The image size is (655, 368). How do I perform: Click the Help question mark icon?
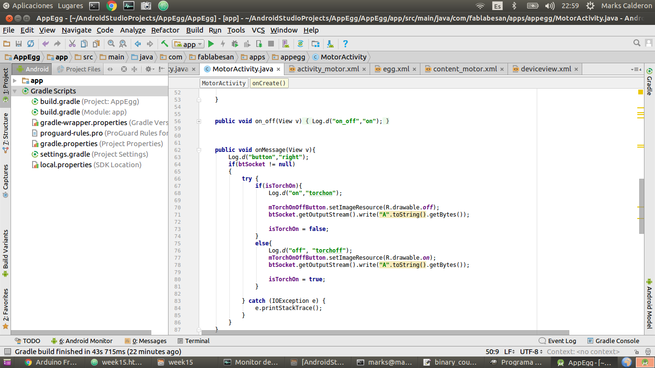[345, 44]
